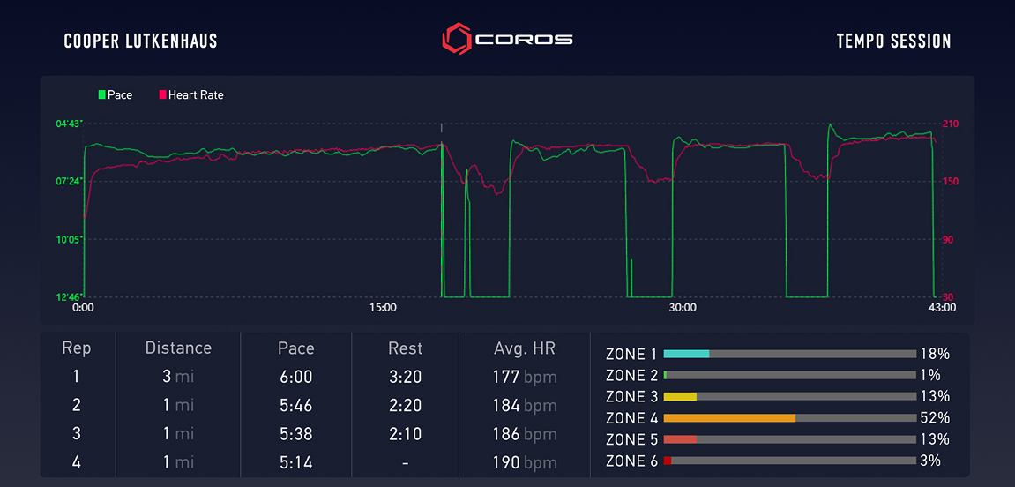1015x487 pixels.
Task: Toggle the Pace legend entry
Action: pyautogui.click(x=116, y=95)
